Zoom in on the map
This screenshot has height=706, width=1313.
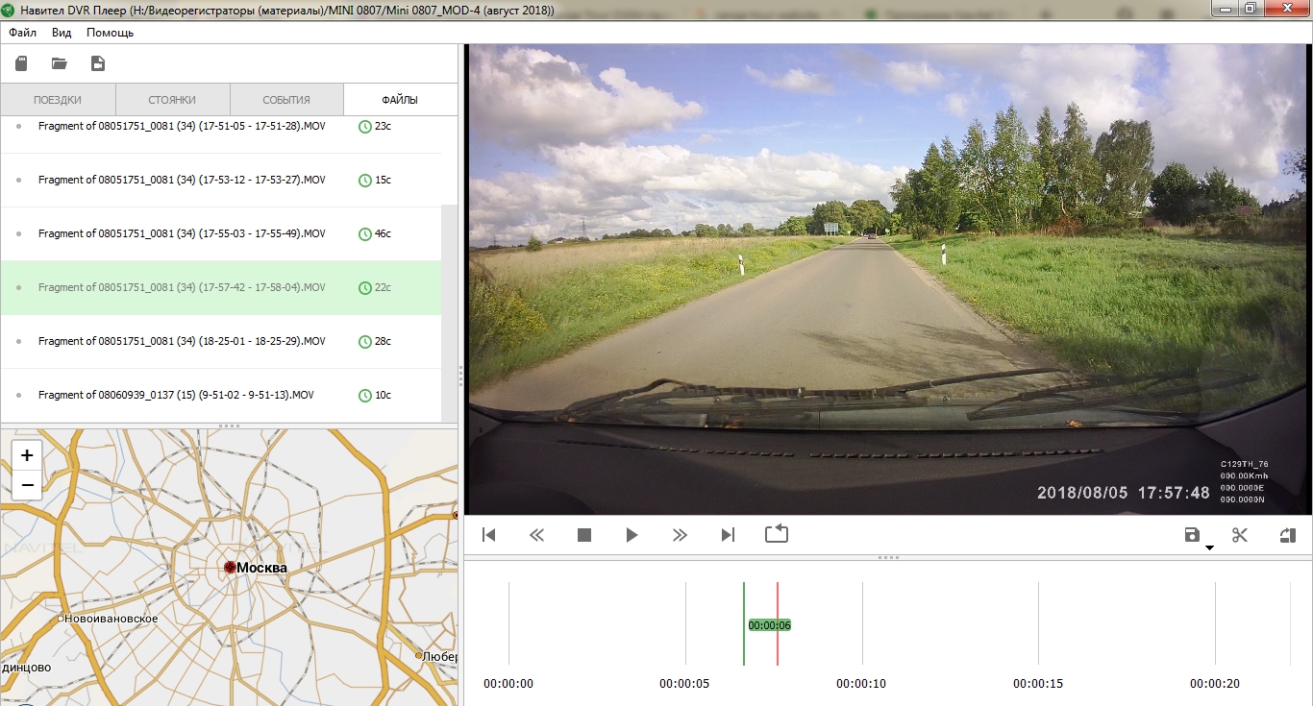[x=27, y=455]
